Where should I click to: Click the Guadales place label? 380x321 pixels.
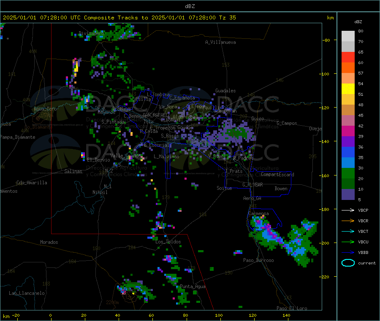(x=225, y=91)
